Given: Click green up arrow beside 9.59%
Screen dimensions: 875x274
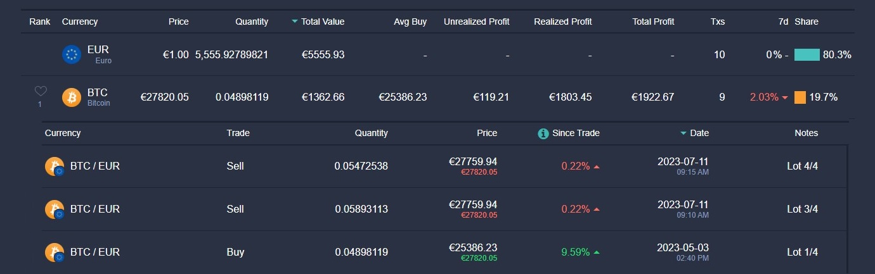Looking at the screenshot, I should 597,252.
